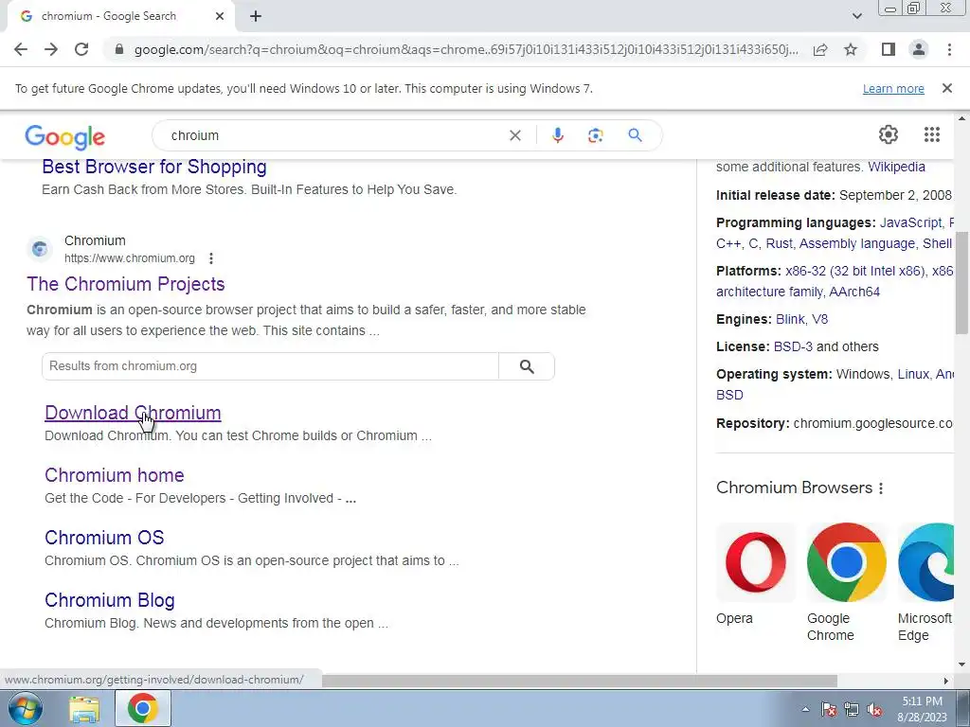Open Google quick settings gear
Screen dimensions: 970x727
tap(889, 134)
